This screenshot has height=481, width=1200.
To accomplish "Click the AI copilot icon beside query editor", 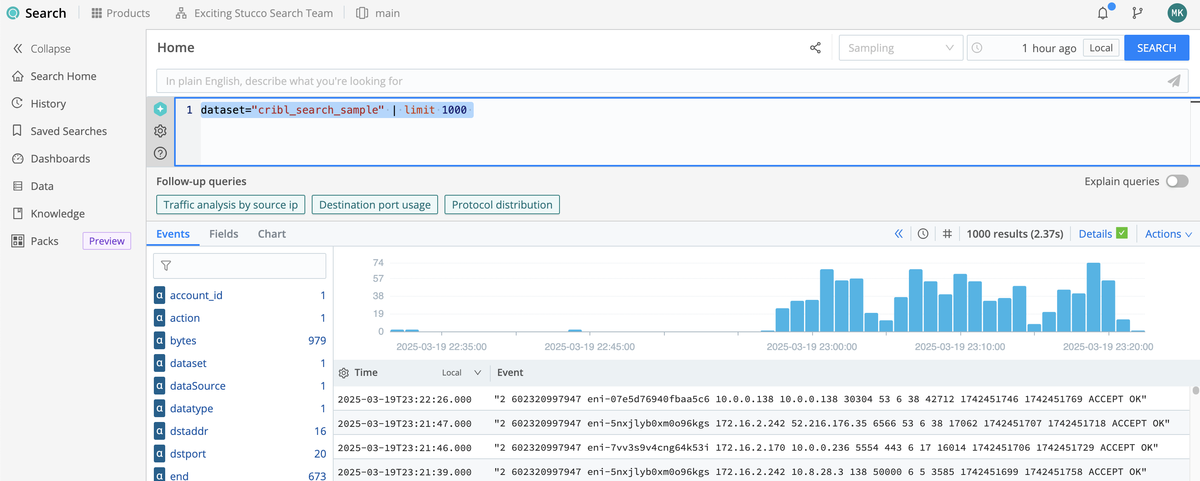I will (x=160, y=109).
